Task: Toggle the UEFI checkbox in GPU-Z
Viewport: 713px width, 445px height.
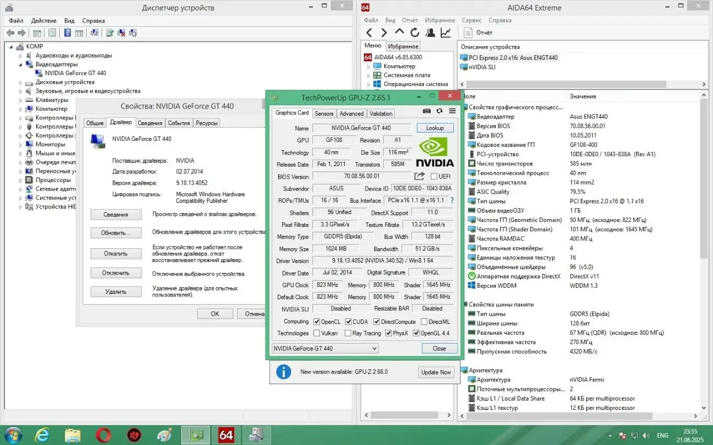Action: (x=434, y=176)
